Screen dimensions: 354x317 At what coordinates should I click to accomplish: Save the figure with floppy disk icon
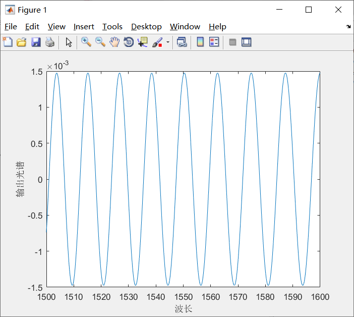point(35,42)
